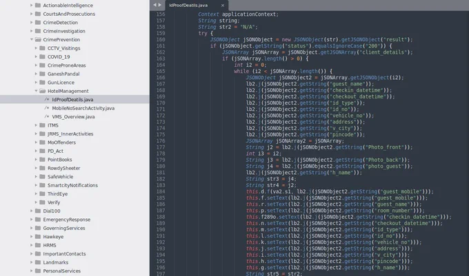Click line number 188 in gutter

pyautogui.click(x=161, y=217)
